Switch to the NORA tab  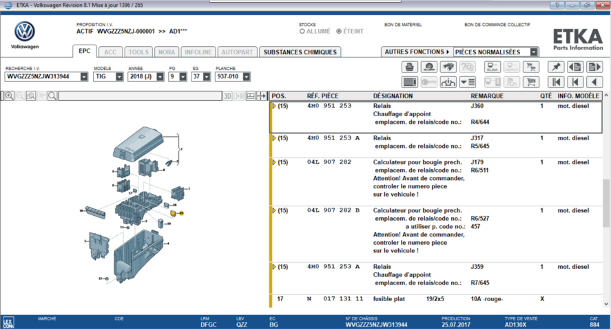167,52
